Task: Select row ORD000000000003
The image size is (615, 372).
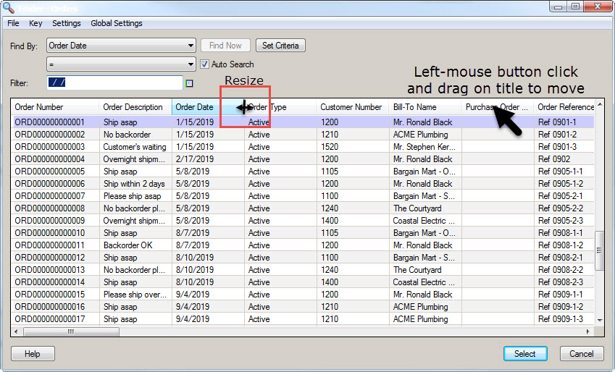Action: pyautogui.click(x=302, y=147)
